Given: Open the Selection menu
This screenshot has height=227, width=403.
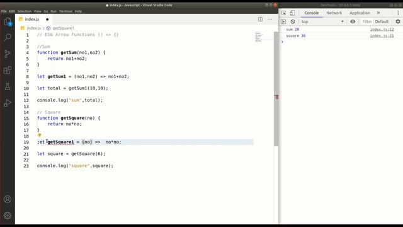Looking at the screenshot, I should (x=25, y=11).
